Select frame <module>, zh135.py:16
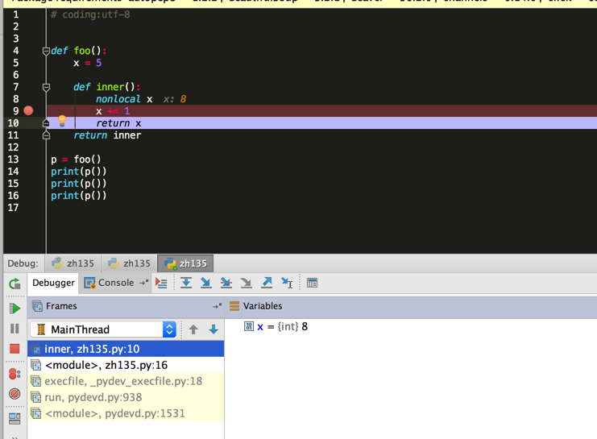Image resolution: width=597 pixels, height=439 pixels. click(126, 365)
